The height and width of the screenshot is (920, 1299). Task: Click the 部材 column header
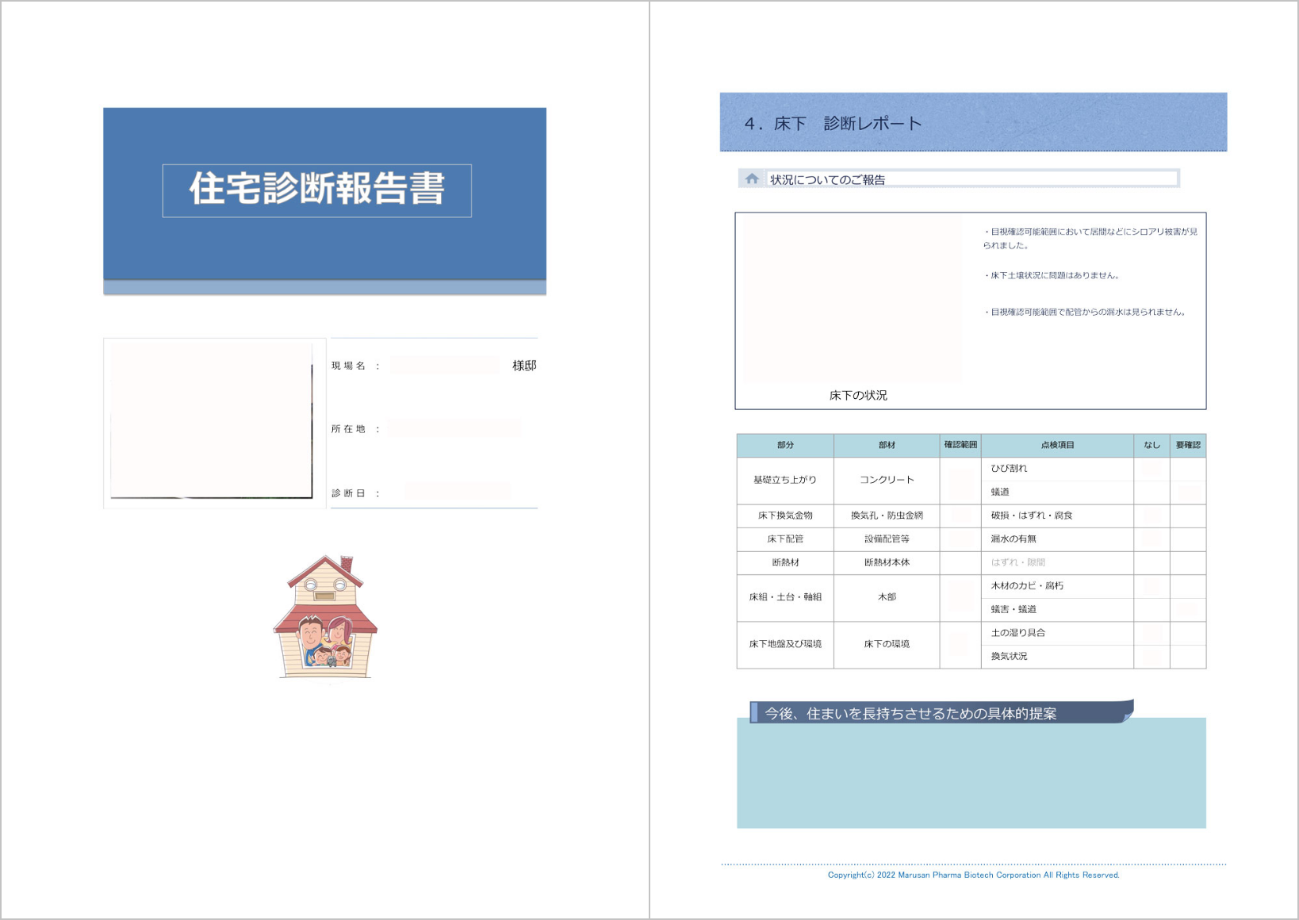click(887, 445)
